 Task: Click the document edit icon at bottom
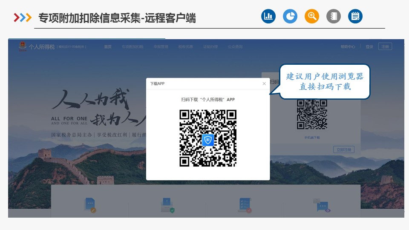[x=90, y=204]
